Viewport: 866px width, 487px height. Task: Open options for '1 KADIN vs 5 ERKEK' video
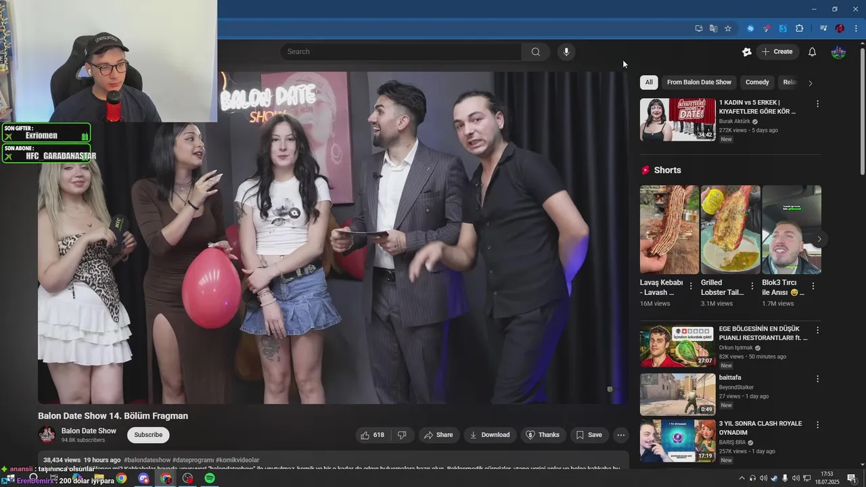pos(817,104)
